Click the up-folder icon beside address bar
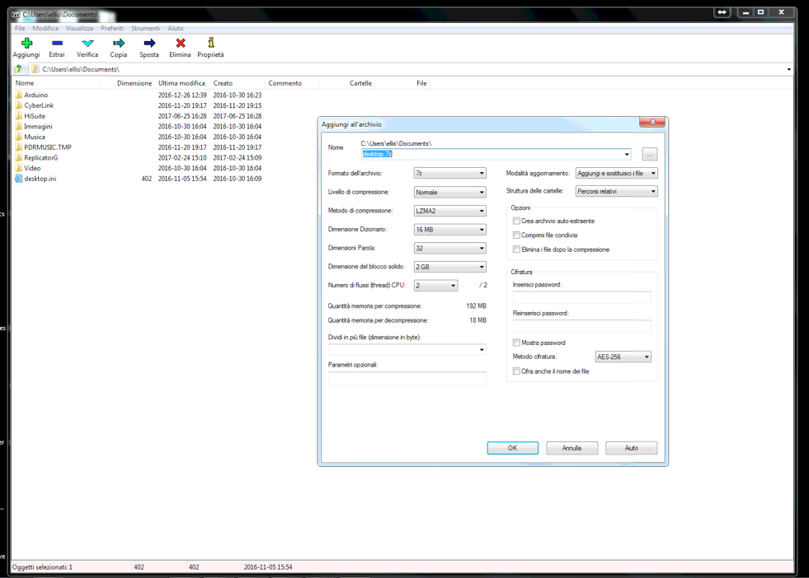This screenshot has height=578, width=809. tap(18, 69)
